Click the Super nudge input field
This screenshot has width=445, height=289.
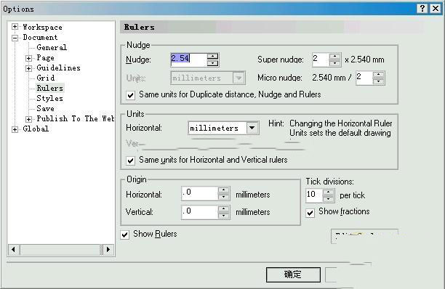[321, 60]
